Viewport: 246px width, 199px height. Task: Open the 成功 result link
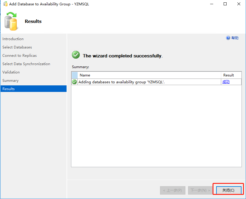pos(226,82)
